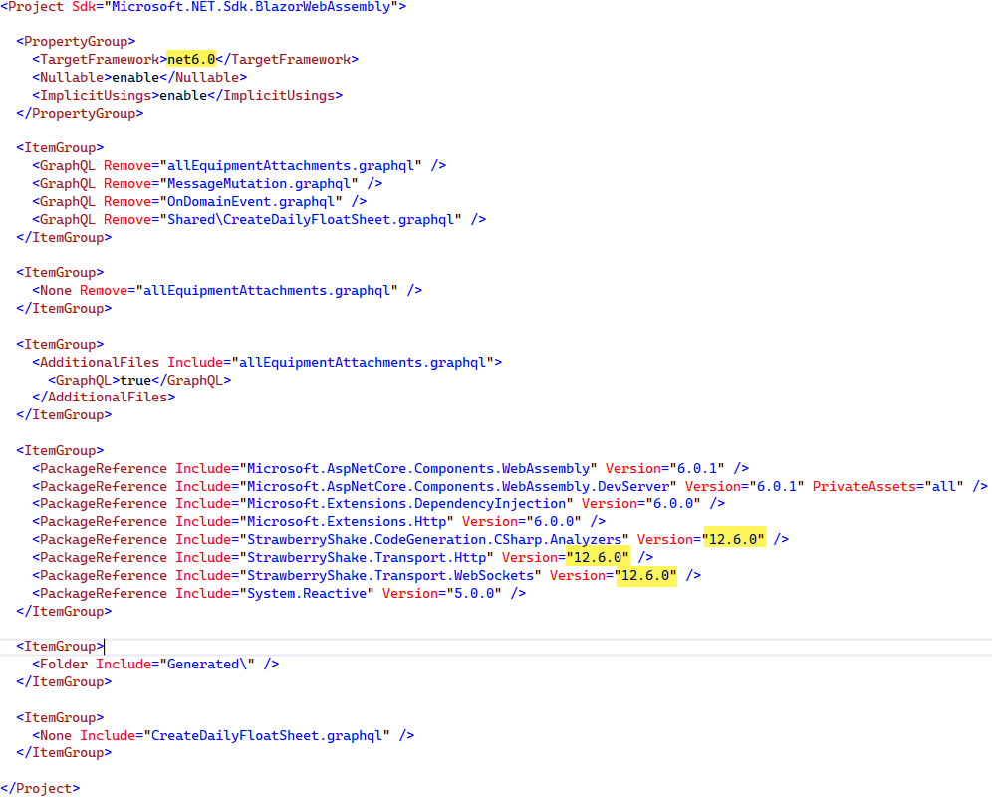Select the MessageMutation.graphql value

[x=259, y=184]
